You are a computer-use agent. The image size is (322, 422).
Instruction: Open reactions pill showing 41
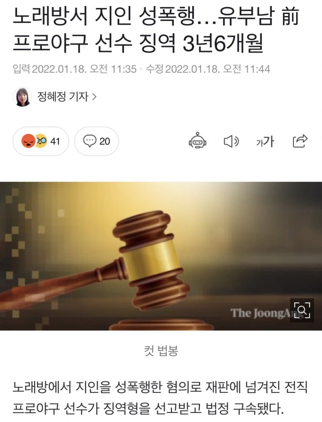41,141
